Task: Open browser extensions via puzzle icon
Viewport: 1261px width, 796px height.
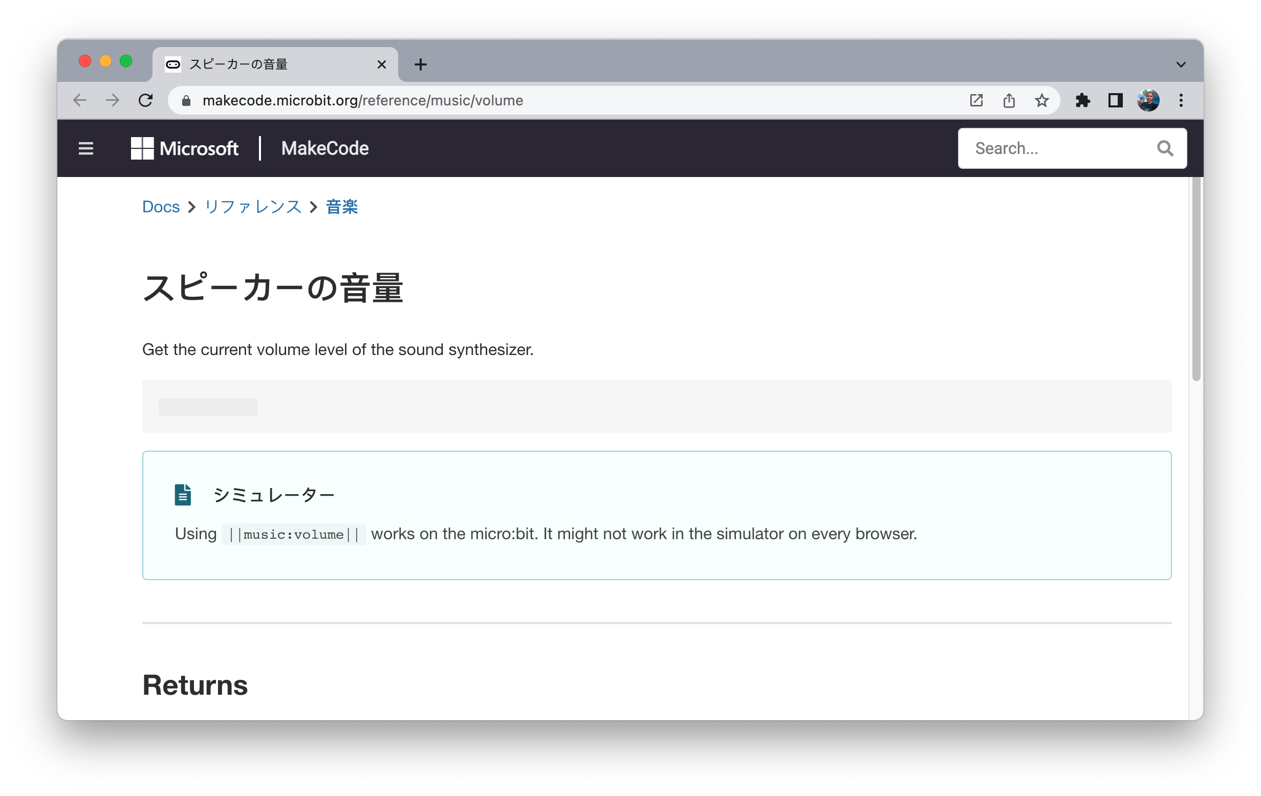Action: coord(1083,100)
